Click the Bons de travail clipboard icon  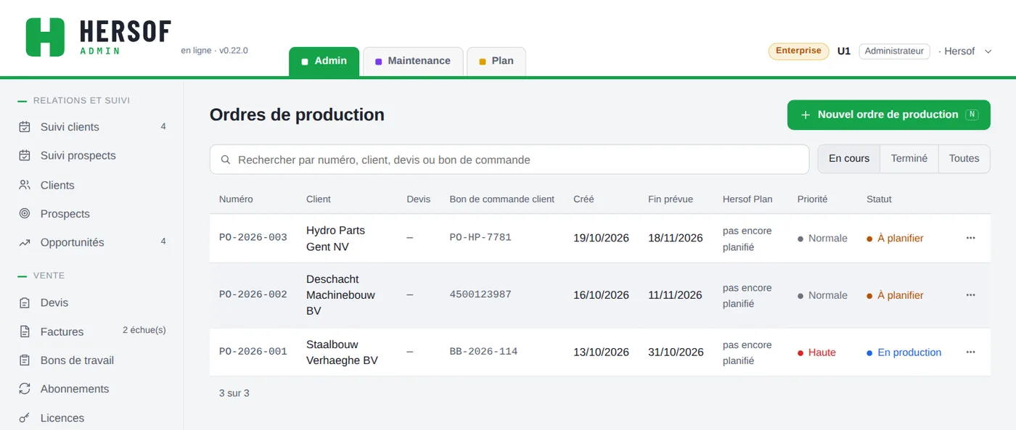tap(25, 360)
